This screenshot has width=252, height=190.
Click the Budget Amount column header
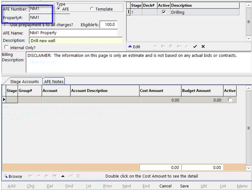[x=202, y=91]
